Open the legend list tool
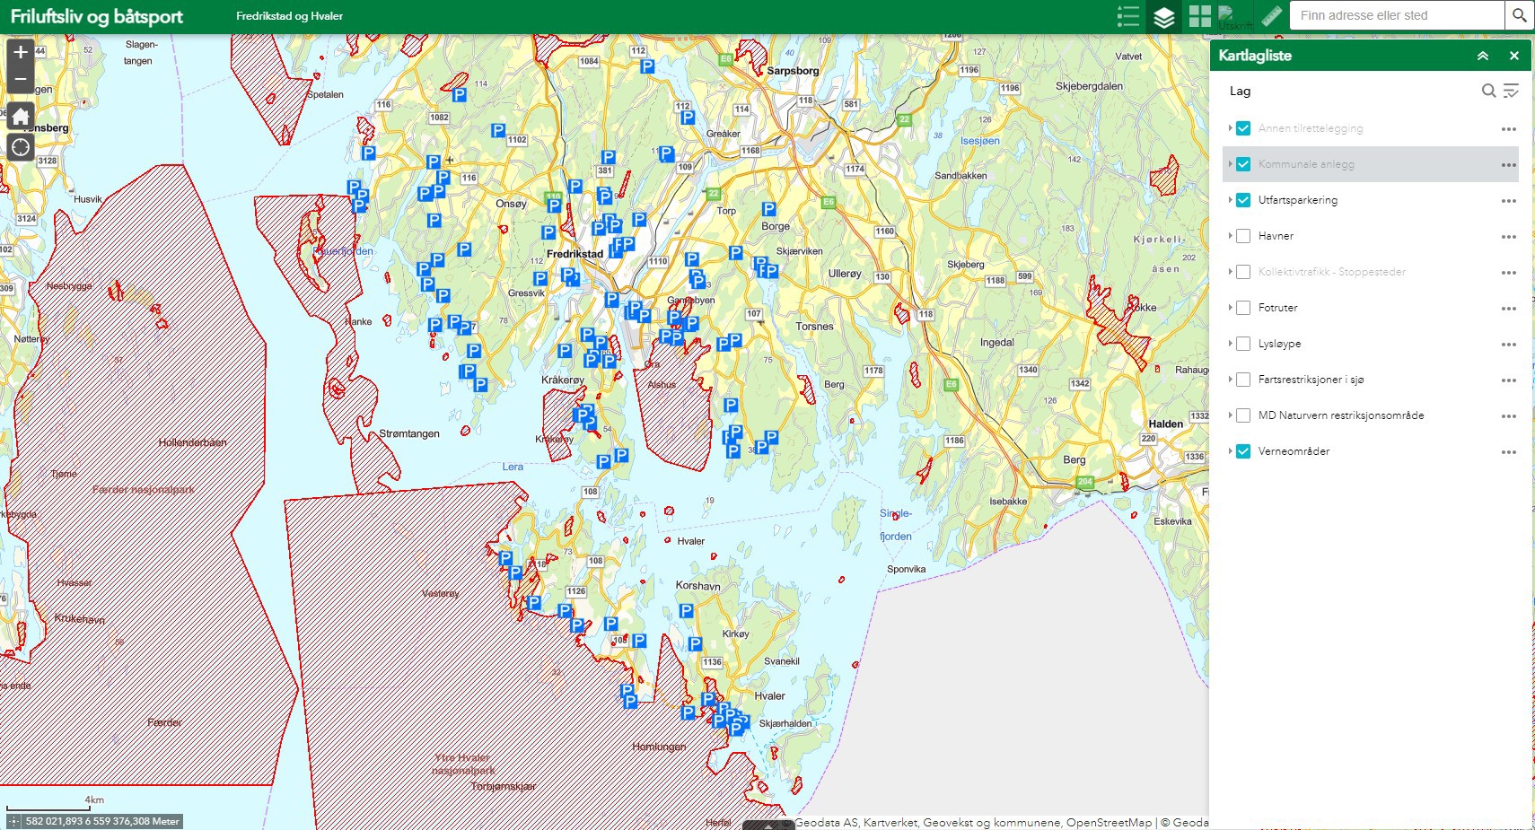 [x=1128, y=16]
